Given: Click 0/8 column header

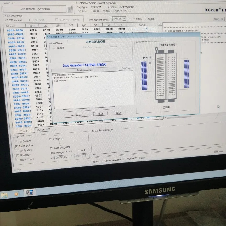Looking at the screenshot, I should click(x=32, y=26).
